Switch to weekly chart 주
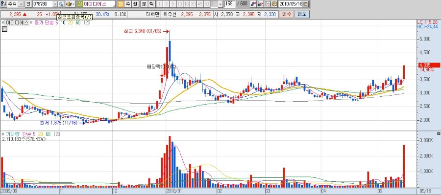The image size is (441, 195). coord(128,4)
